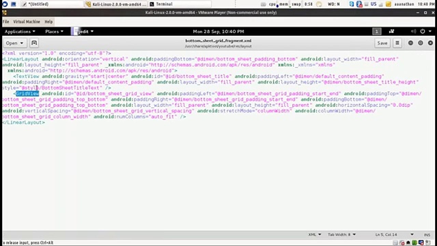The width and height of the screenshot is (437, 246).
Task: Click the weather icon beside 0:58
Action: pos(319,4)
